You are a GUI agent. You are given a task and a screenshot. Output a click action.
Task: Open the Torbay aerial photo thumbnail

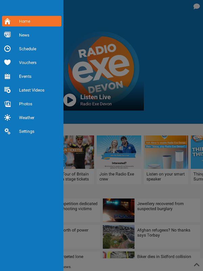click(x=119, y=237)
